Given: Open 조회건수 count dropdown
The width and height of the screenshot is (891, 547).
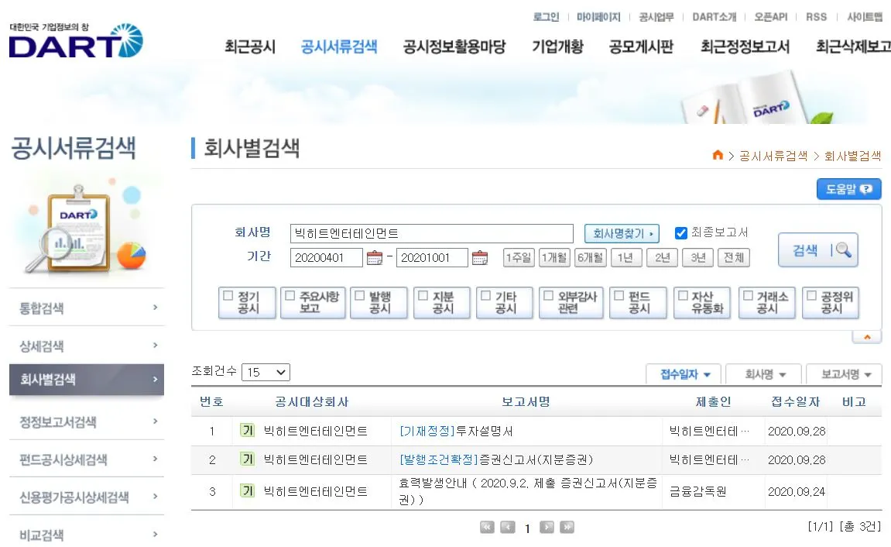Looking at the screenshot, I should click(x=266, y=373).
